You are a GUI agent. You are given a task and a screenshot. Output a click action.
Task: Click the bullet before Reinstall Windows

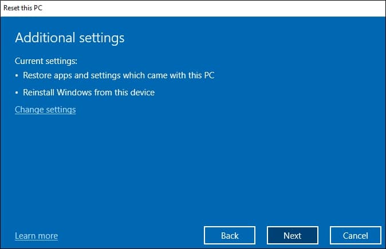click(x=17, y=93)
